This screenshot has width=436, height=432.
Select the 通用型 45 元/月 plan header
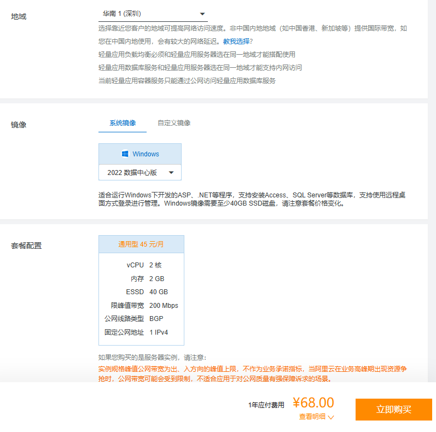tap(141, 244)
